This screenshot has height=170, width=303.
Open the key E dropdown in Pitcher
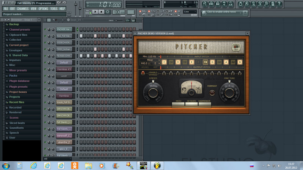(155, 63)
